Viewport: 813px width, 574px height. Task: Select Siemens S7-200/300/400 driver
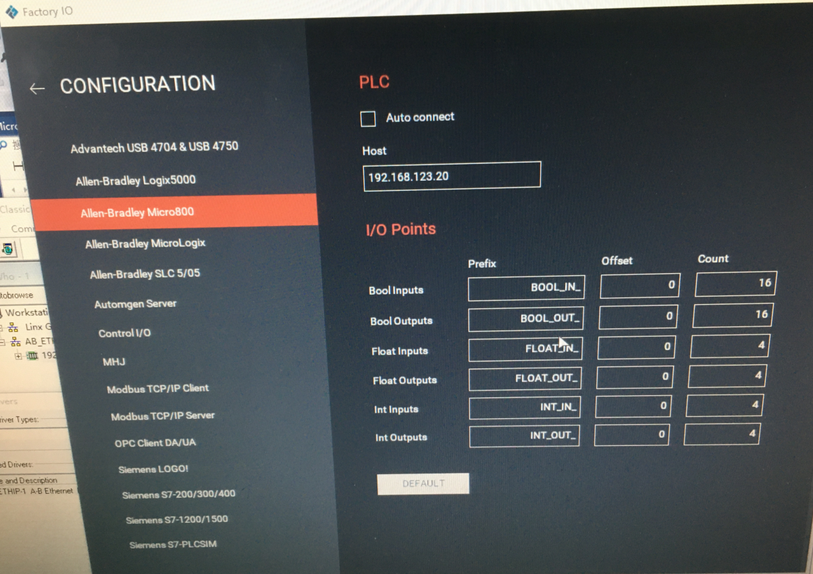click(x=178, y=494)
